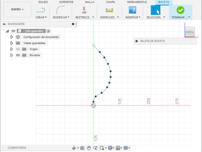Click the Origen folder icon

(24, 49)
